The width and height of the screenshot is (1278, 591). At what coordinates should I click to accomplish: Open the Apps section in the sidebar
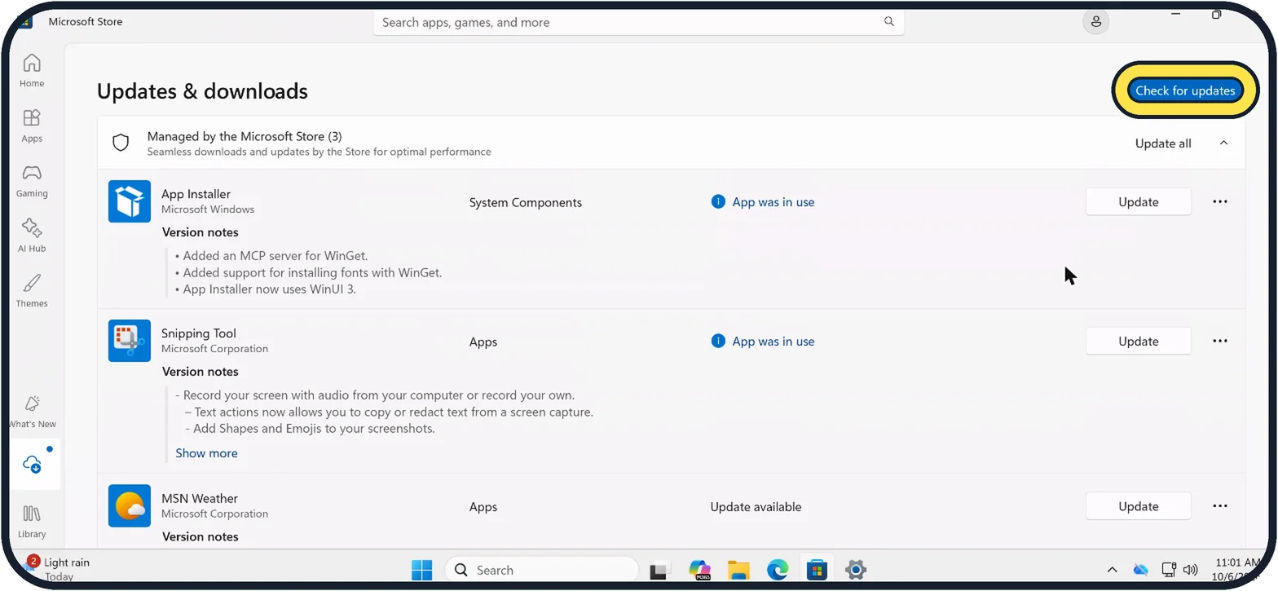(32, 126)
